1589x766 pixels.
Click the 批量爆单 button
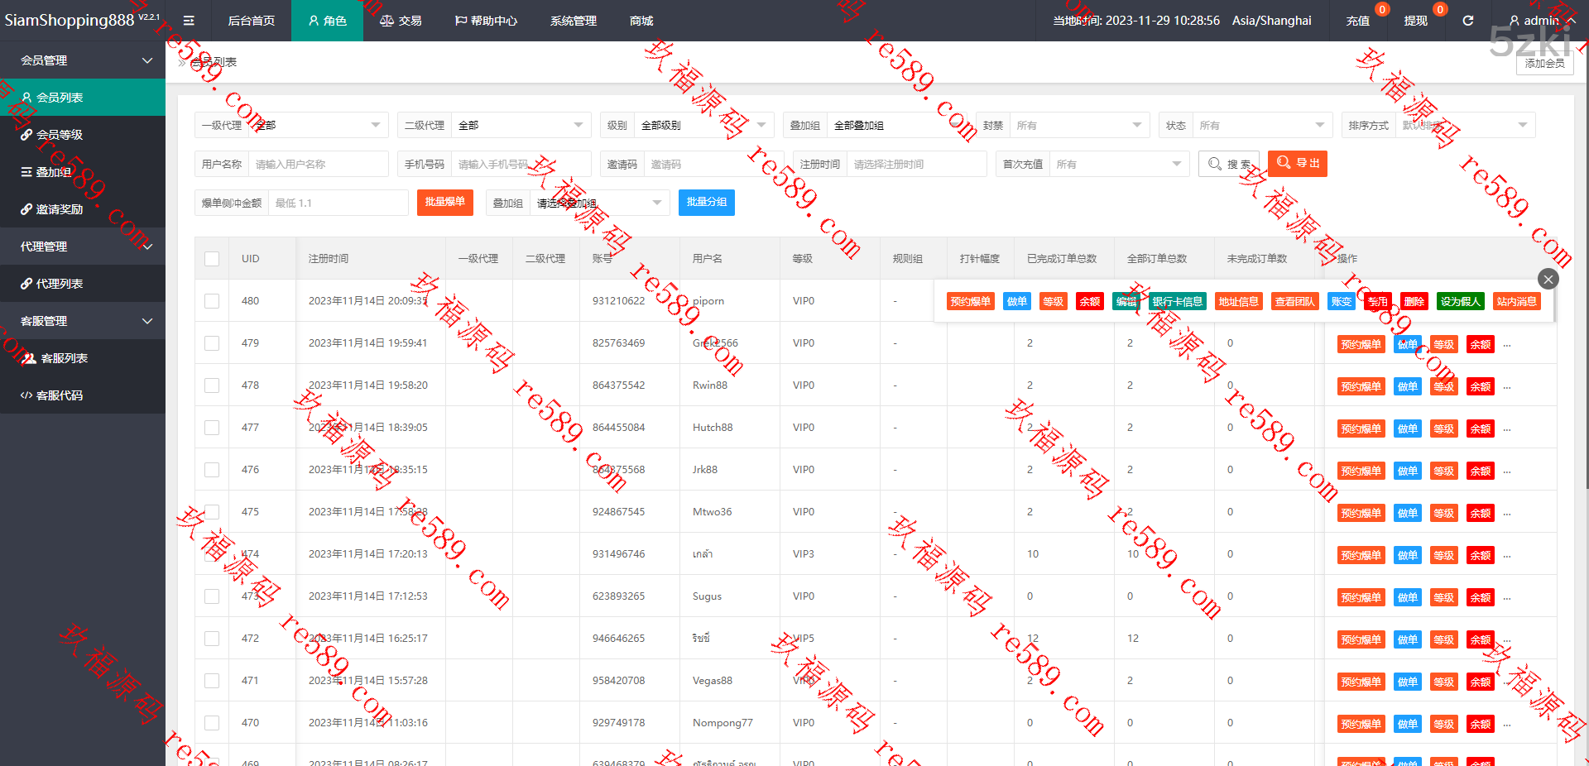tap(444, 202)
